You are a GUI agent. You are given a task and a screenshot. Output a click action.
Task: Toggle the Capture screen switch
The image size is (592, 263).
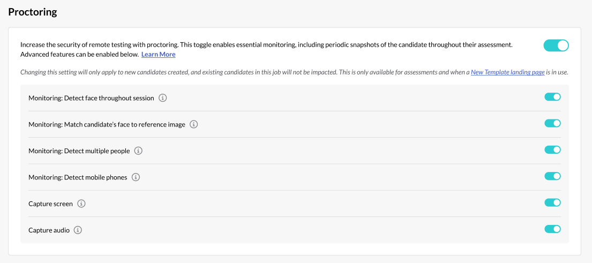coord(552,202)
